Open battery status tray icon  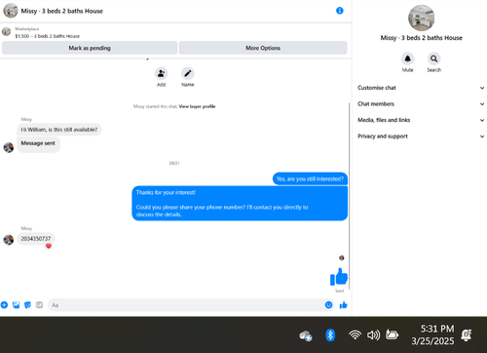tap(392, 334)
